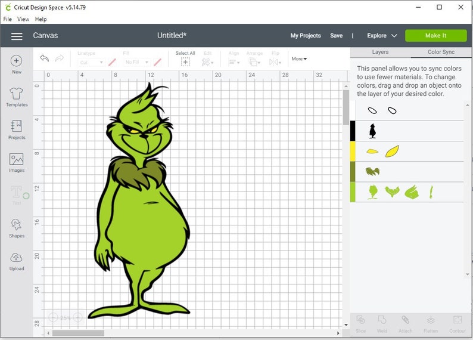Click the Weld tool
The image size is (473, 340).
[x=382, y=324]
